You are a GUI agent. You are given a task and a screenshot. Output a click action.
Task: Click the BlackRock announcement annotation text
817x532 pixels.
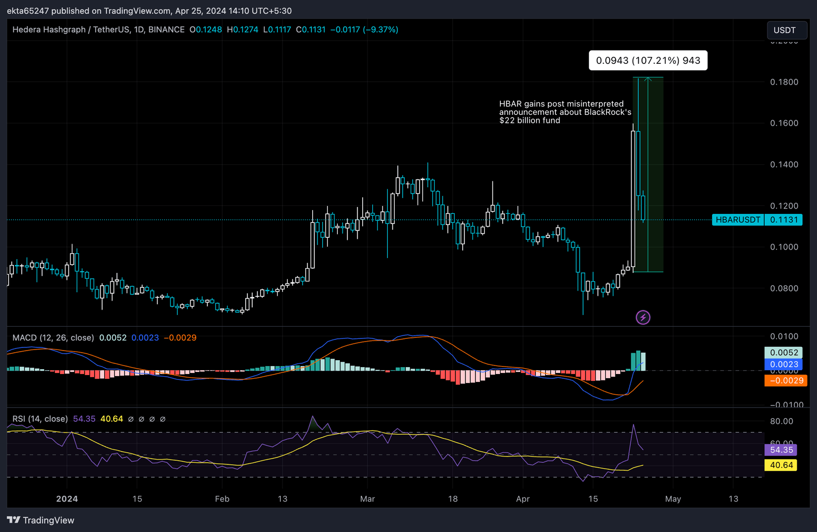[x=565, y=112]
